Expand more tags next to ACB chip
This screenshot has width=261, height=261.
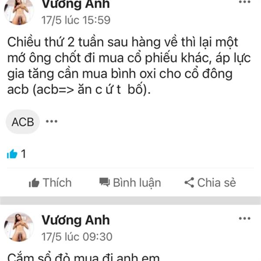(52, 121)
